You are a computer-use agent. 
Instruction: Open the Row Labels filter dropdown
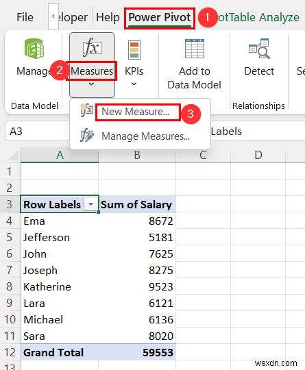coord(90,204)
